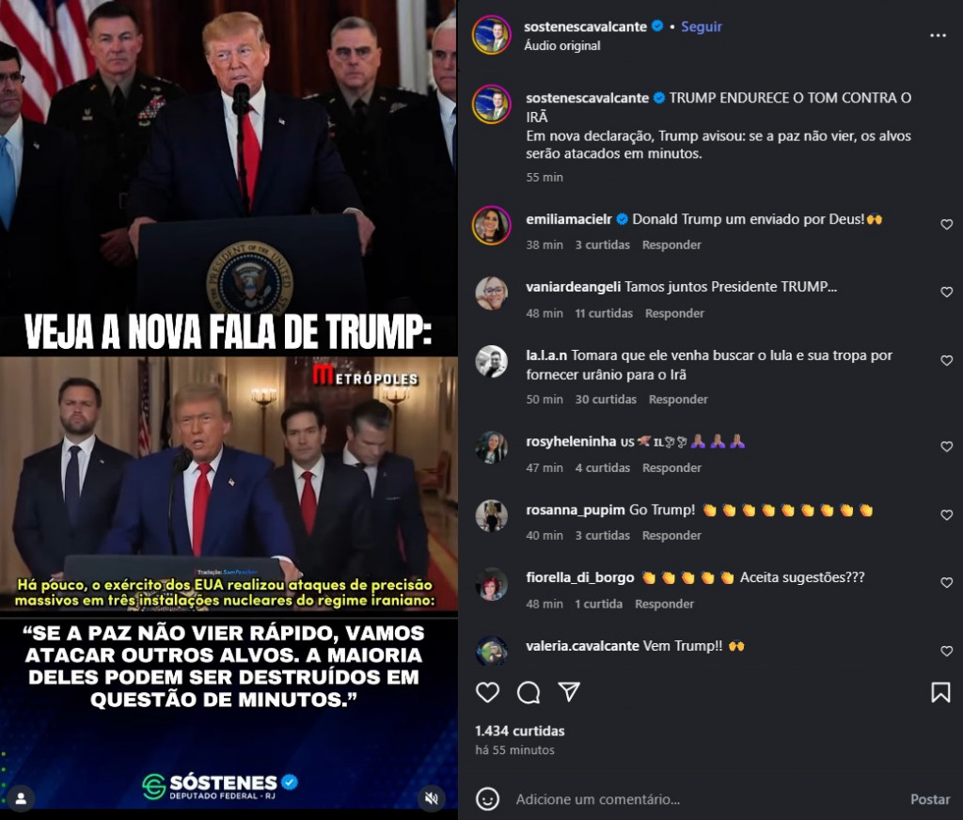Reply to vaniardeangeli's comment
The width and height of the screenshot is (963, 820).
[674, 313]
